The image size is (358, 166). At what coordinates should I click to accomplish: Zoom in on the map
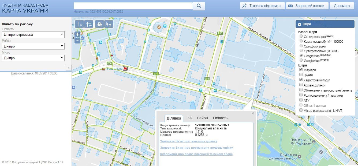coord(77,34)
